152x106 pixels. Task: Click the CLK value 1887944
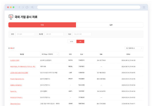pos(81,104)
